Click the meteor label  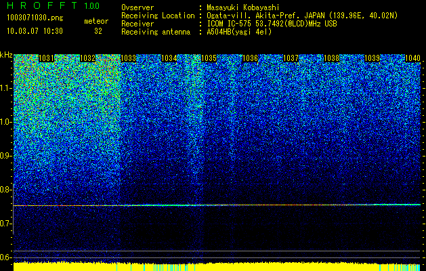96,21
